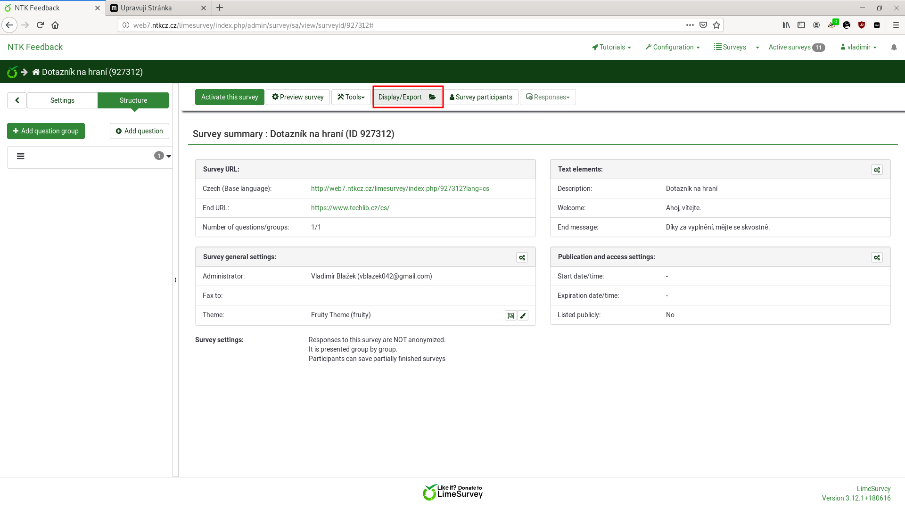Open theme options icon beside Fruity Theme
This screenshot has width=905, height=509.
pos(510,315)
